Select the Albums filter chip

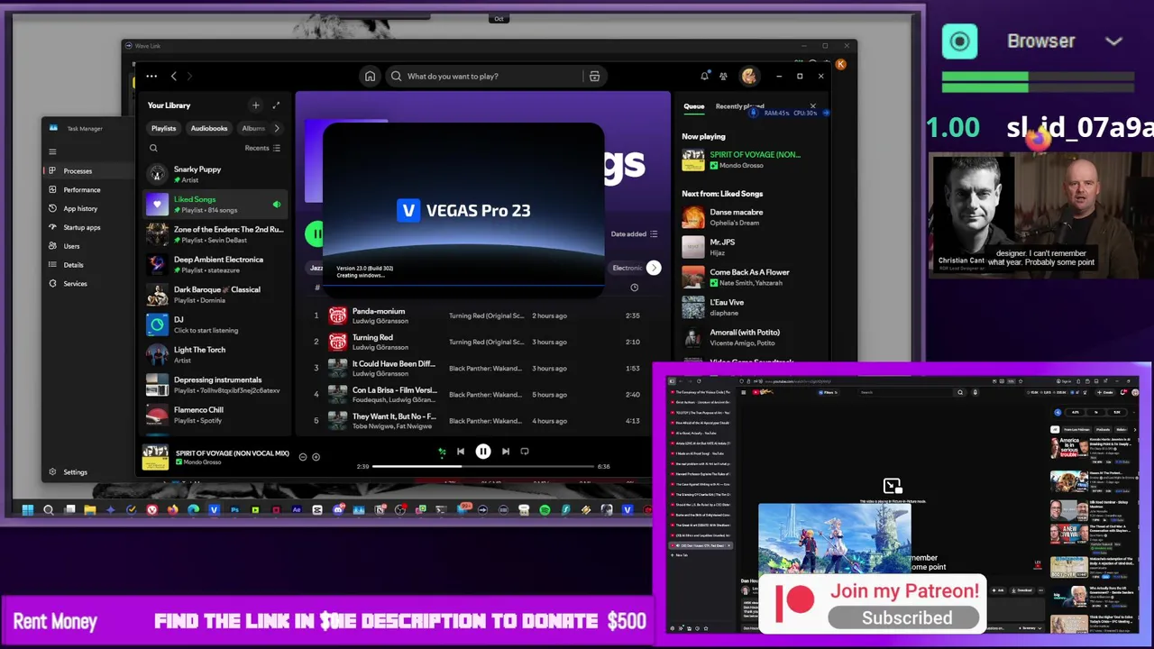coord(253,128)
